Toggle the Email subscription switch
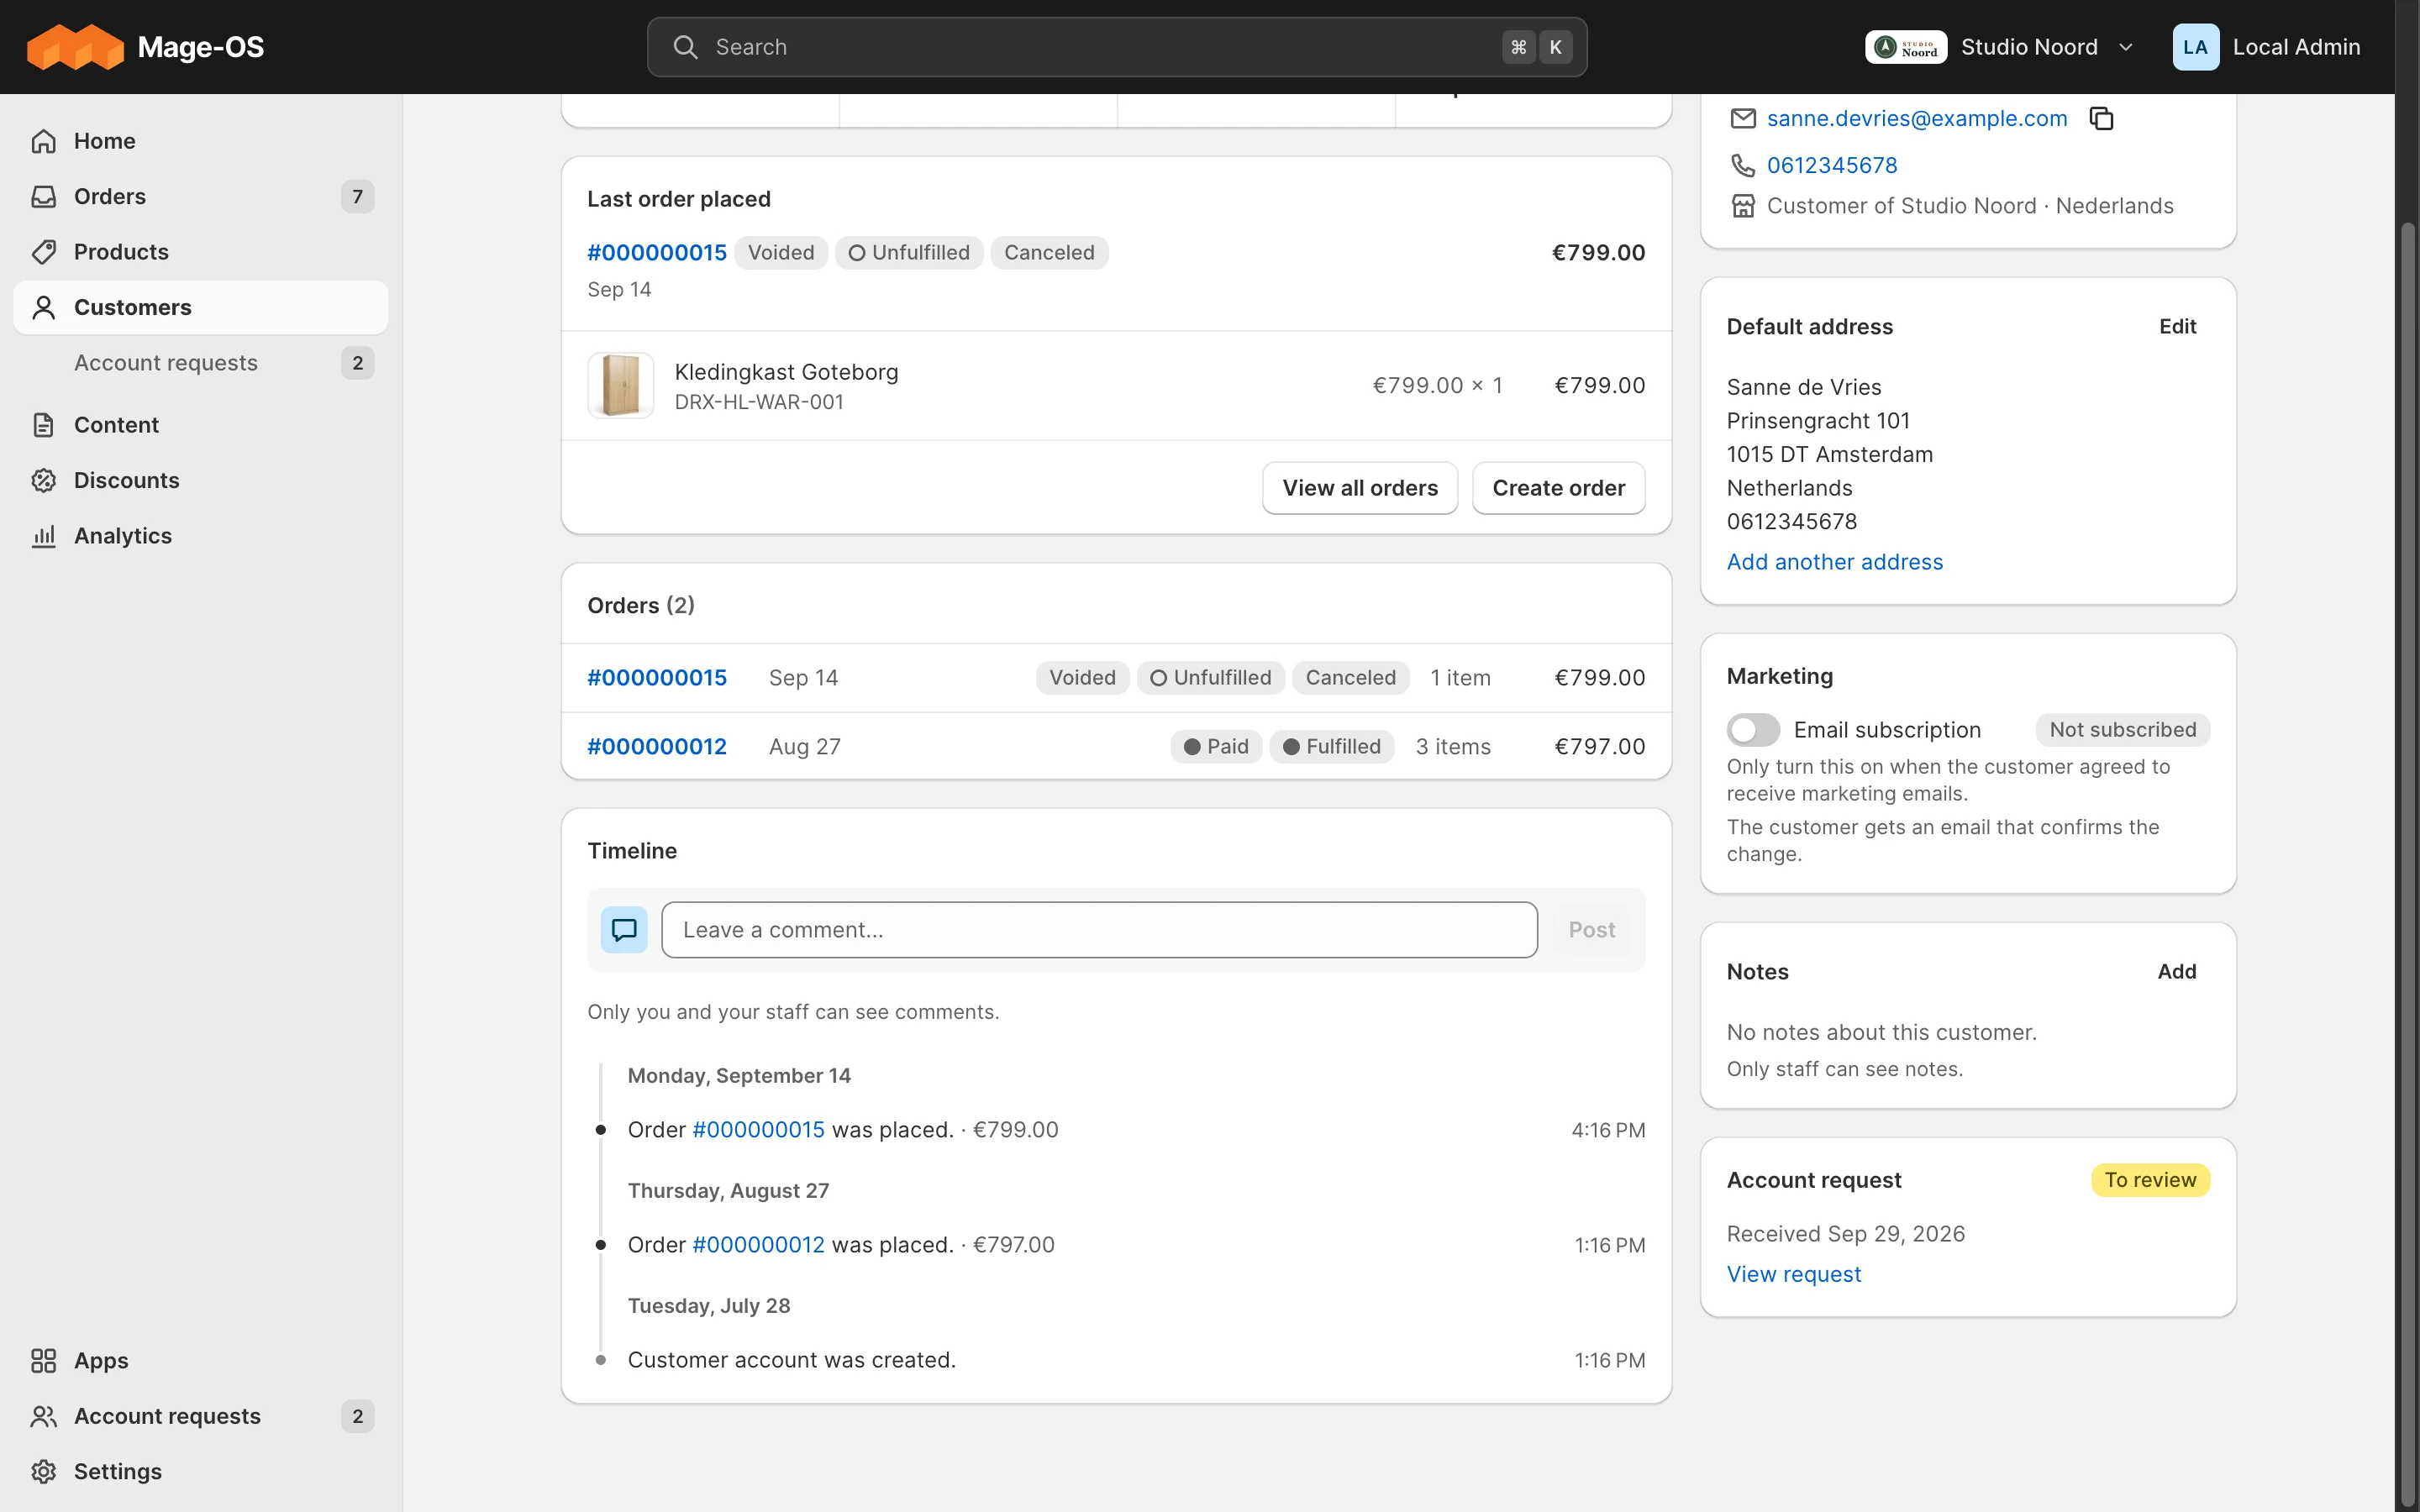The width and height of the screenshot is (2420, 1512). click(x=1753, y=730)
